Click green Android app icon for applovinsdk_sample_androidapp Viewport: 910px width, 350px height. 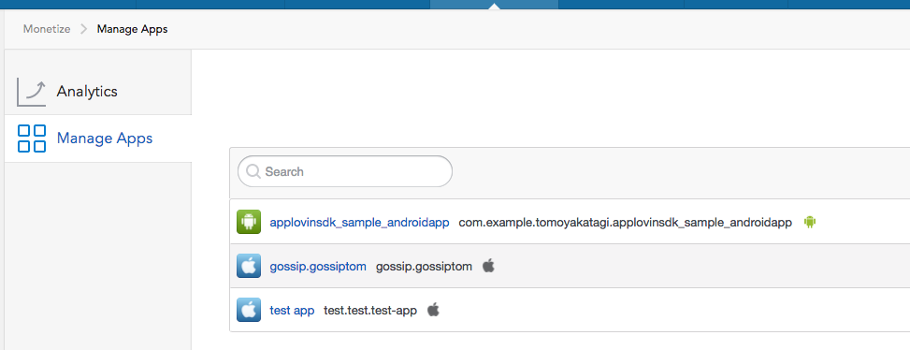pyautogui.click(x=249, y=222)
